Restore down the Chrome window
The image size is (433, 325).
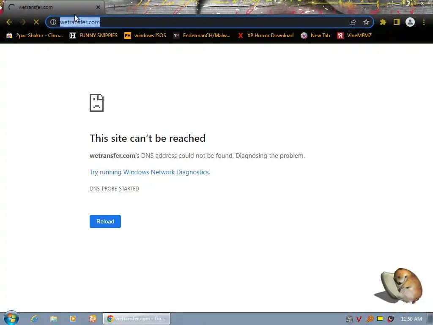(408, 4)
